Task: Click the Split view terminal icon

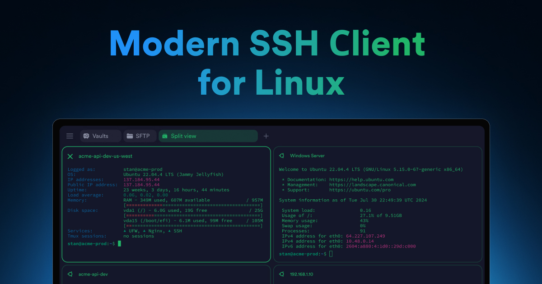Action: 165,136
